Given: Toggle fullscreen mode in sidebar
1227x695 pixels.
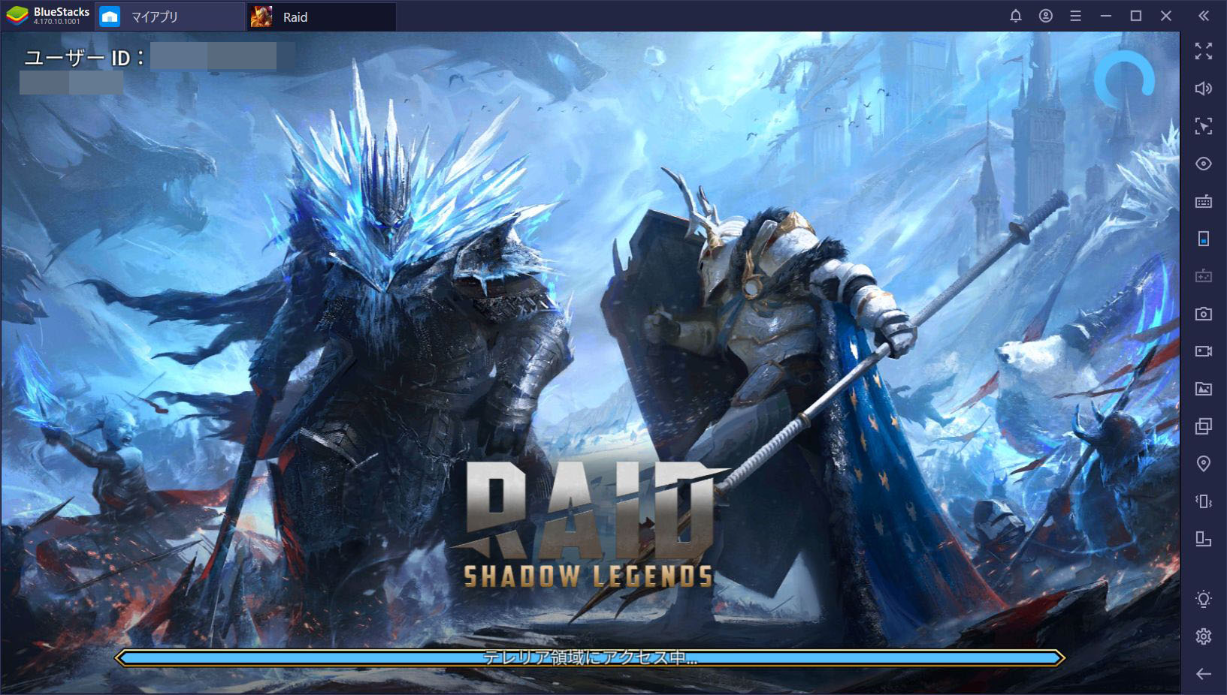Looking at the screenshot, I should pos(1204,51).
